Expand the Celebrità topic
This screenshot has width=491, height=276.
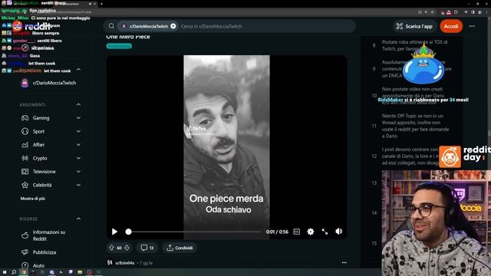(78, 185)
